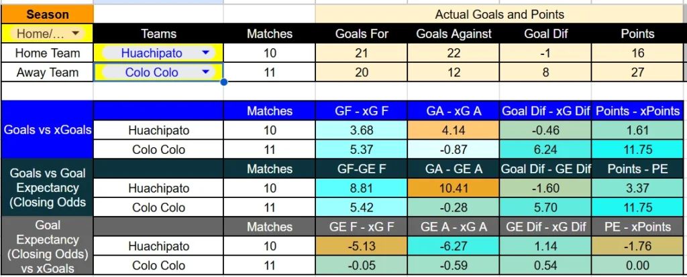Click the Goal Dif column header
The width and height of the screenshot is (687, 277).
[x=545, y=33]
